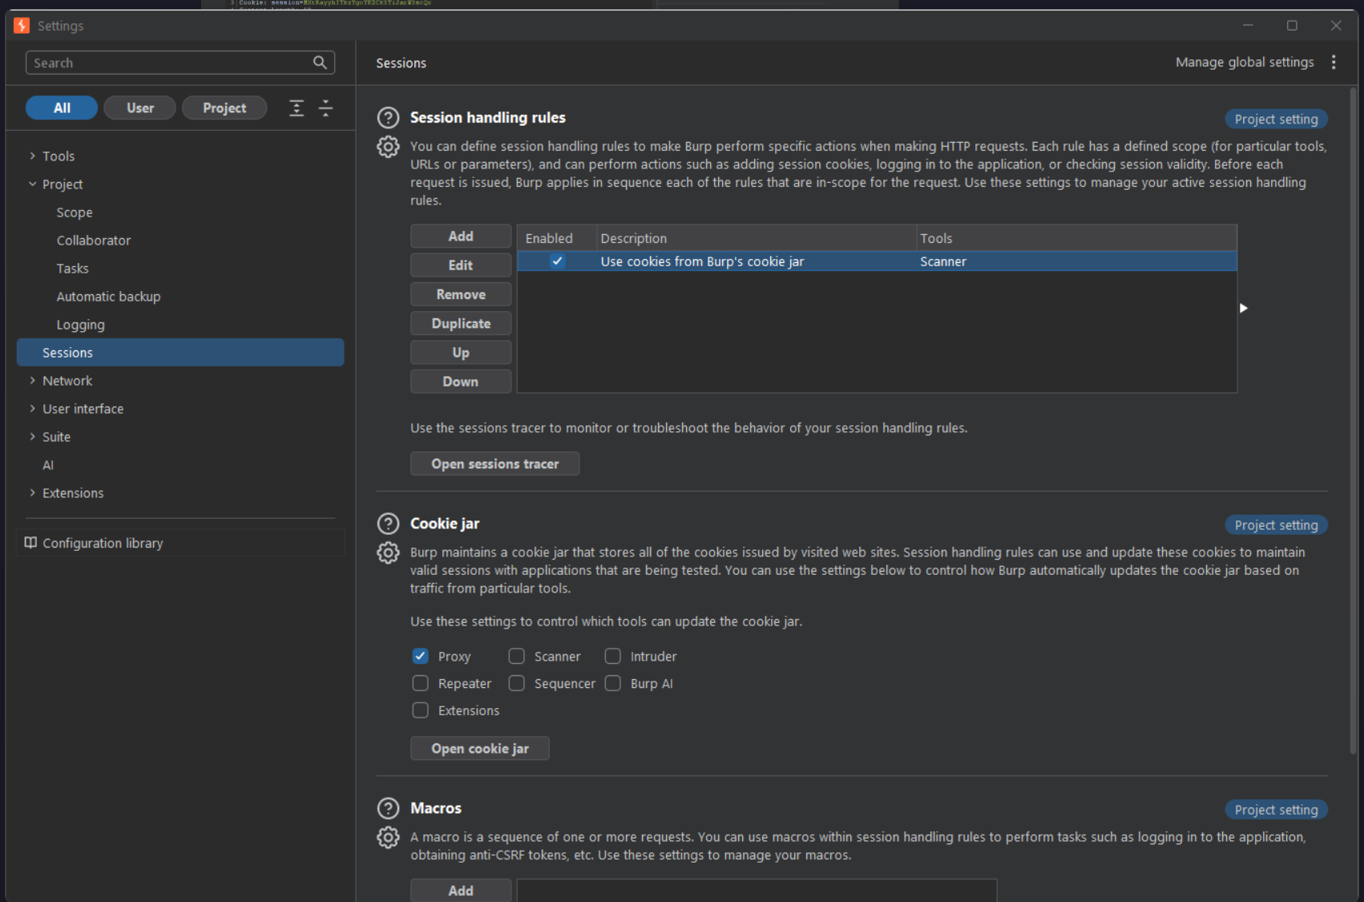
Task: Open Automatic backup settings
Action: pos(108,297)
